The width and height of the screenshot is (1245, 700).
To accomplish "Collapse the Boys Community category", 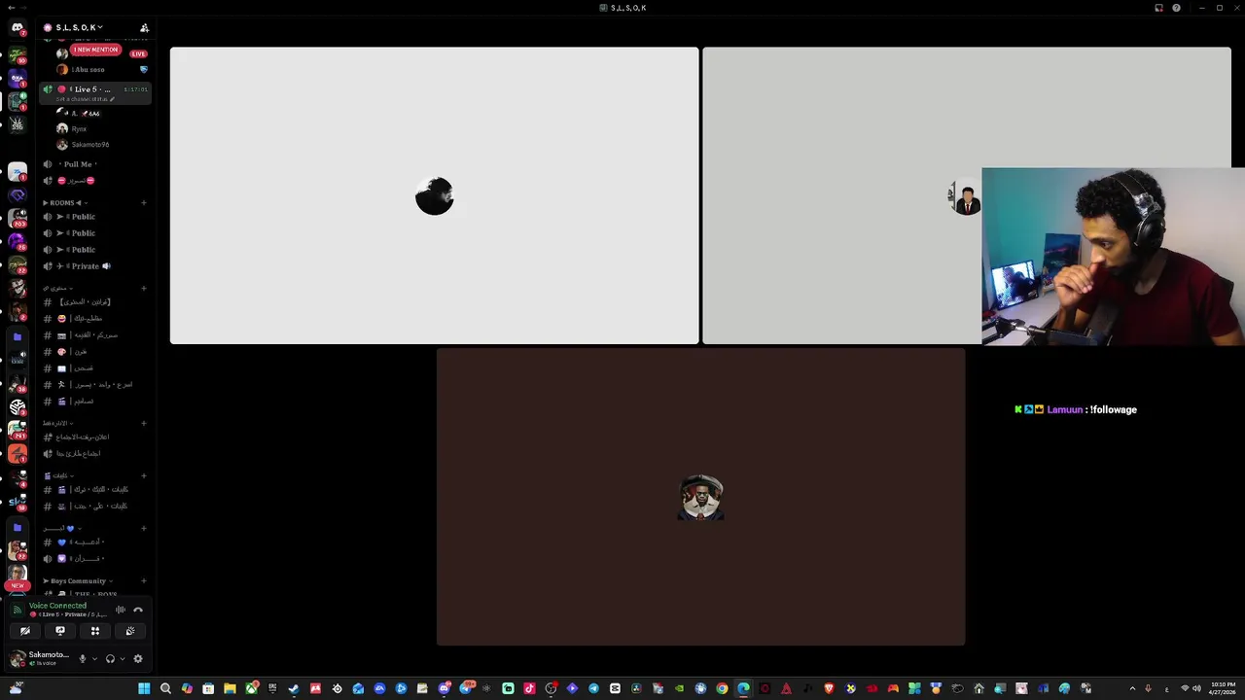I will click(x=77, y=580).
